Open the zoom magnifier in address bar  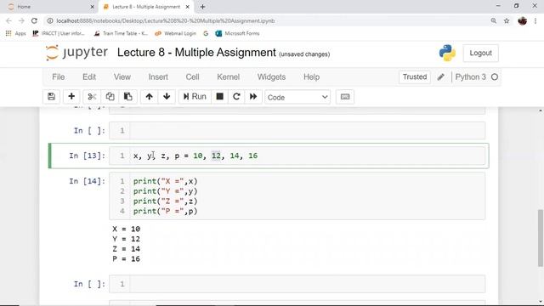(x=493, y=20)
